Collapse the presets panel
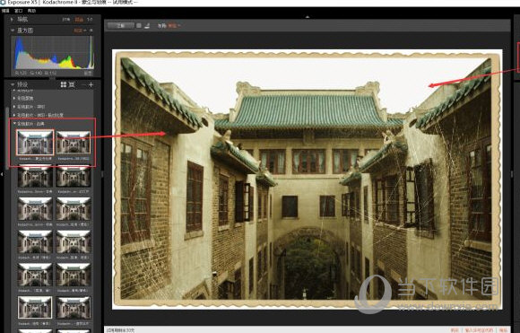Viewport: 520px width, 333px height. click(x=13, y=84)
